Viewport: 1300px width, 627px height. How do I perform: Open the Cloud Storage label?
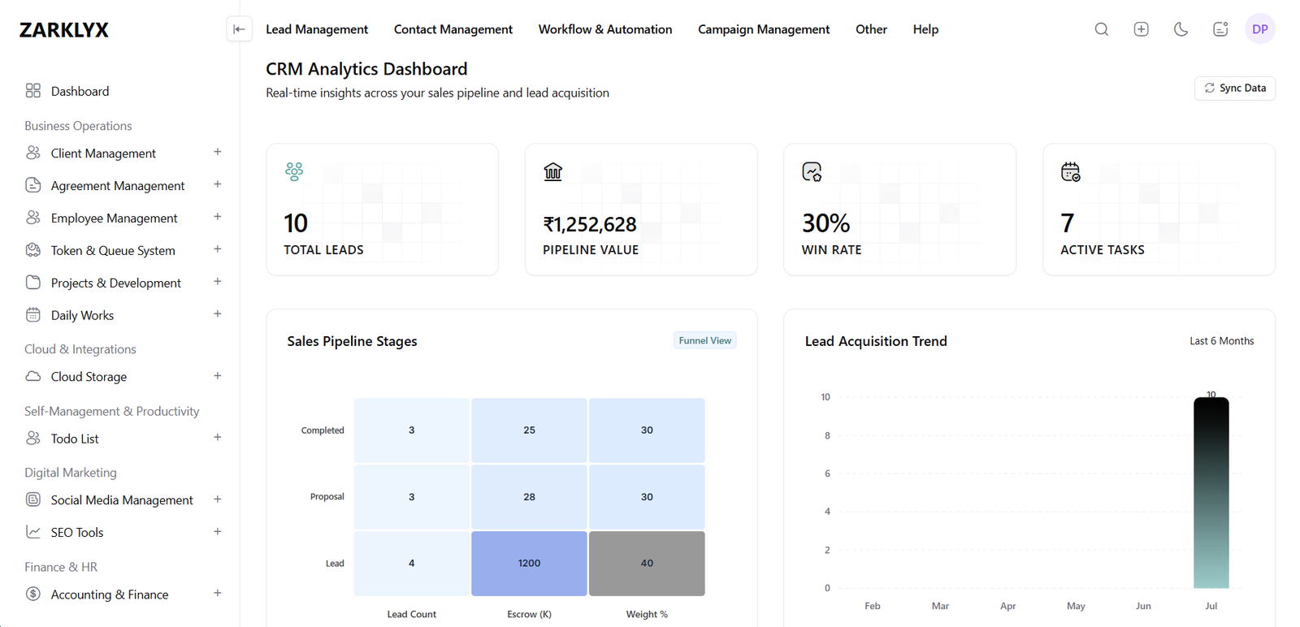click(x=89, y=377)
